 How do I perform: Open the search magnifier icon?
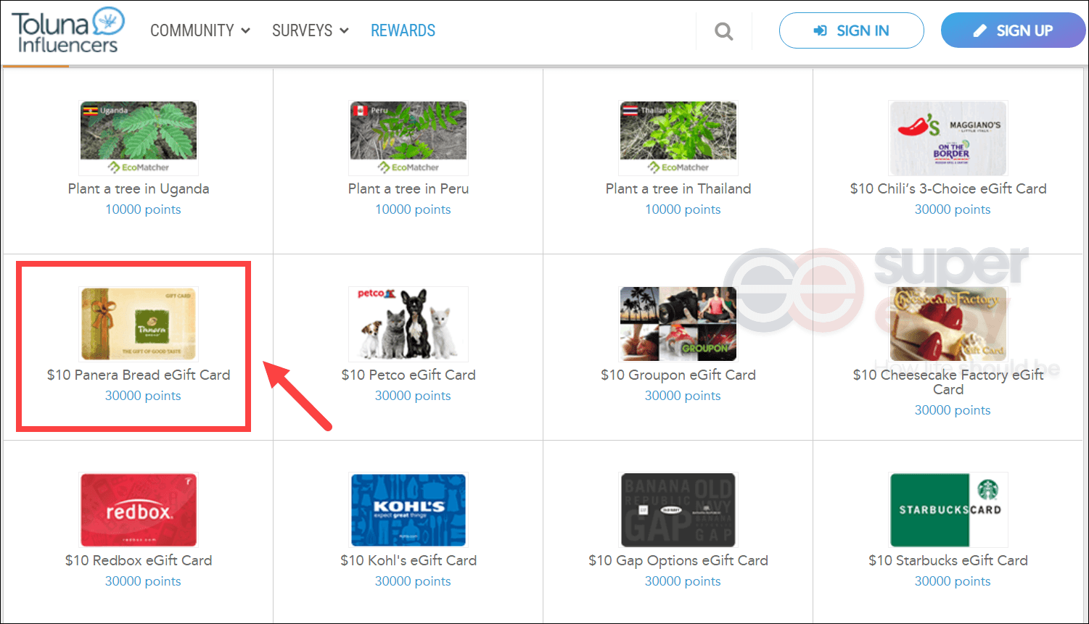(x=723, y=31)
